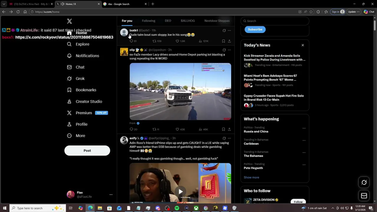Open the floating messages button
The height and width of the screenshot is (212, 377).
point(364,196)
